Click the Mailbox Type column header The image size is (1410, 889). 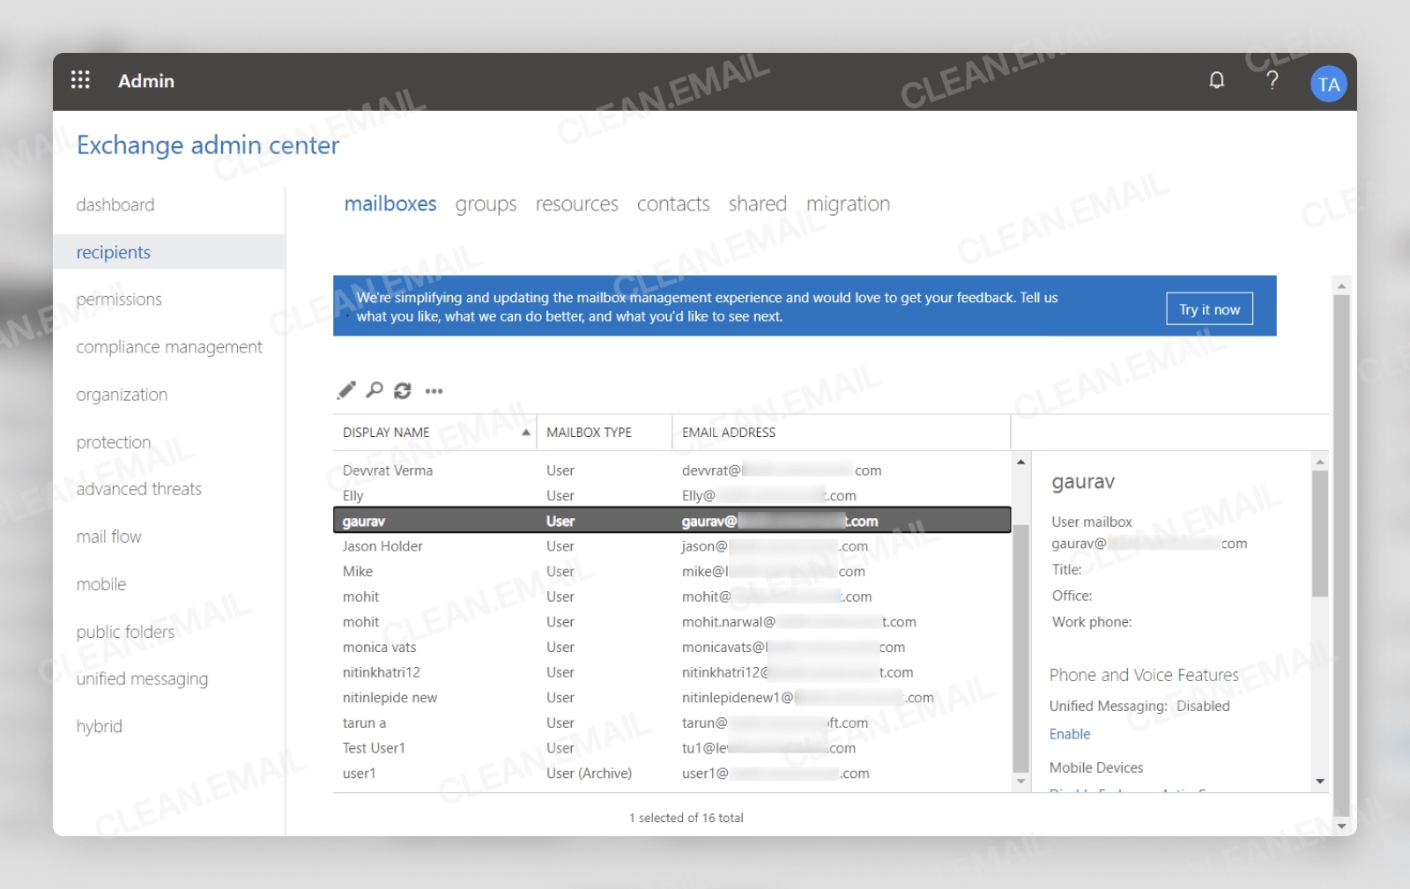(x=589, y=433)
